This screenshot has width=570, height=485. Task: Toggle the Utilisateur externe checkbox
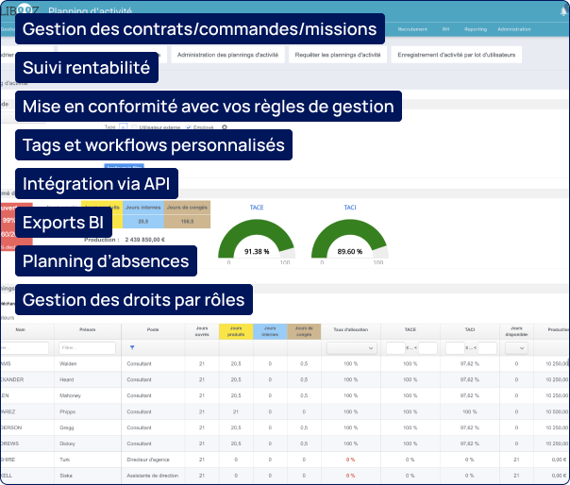coord(134,126)
